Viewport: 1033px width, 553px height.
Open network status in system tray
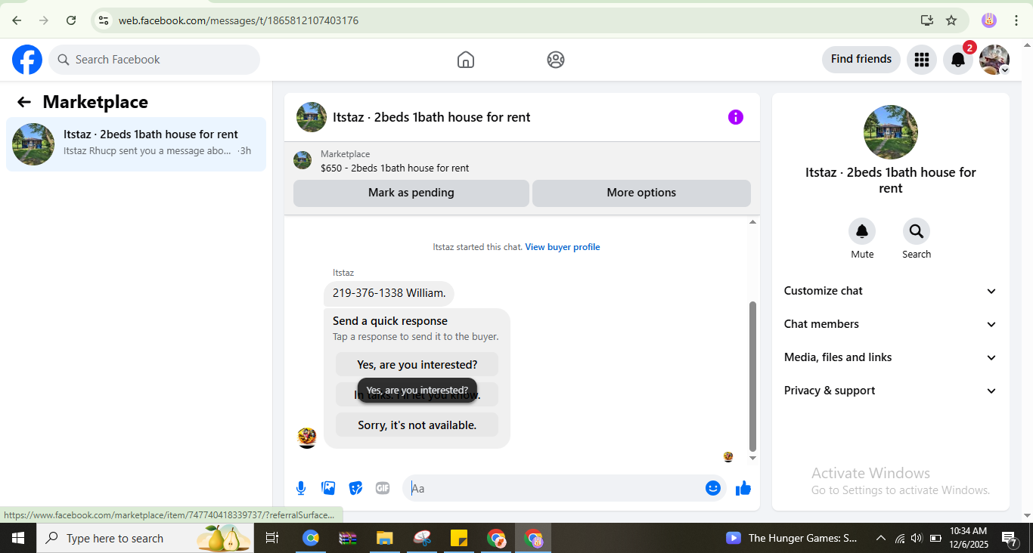click(x=899, y=538)
